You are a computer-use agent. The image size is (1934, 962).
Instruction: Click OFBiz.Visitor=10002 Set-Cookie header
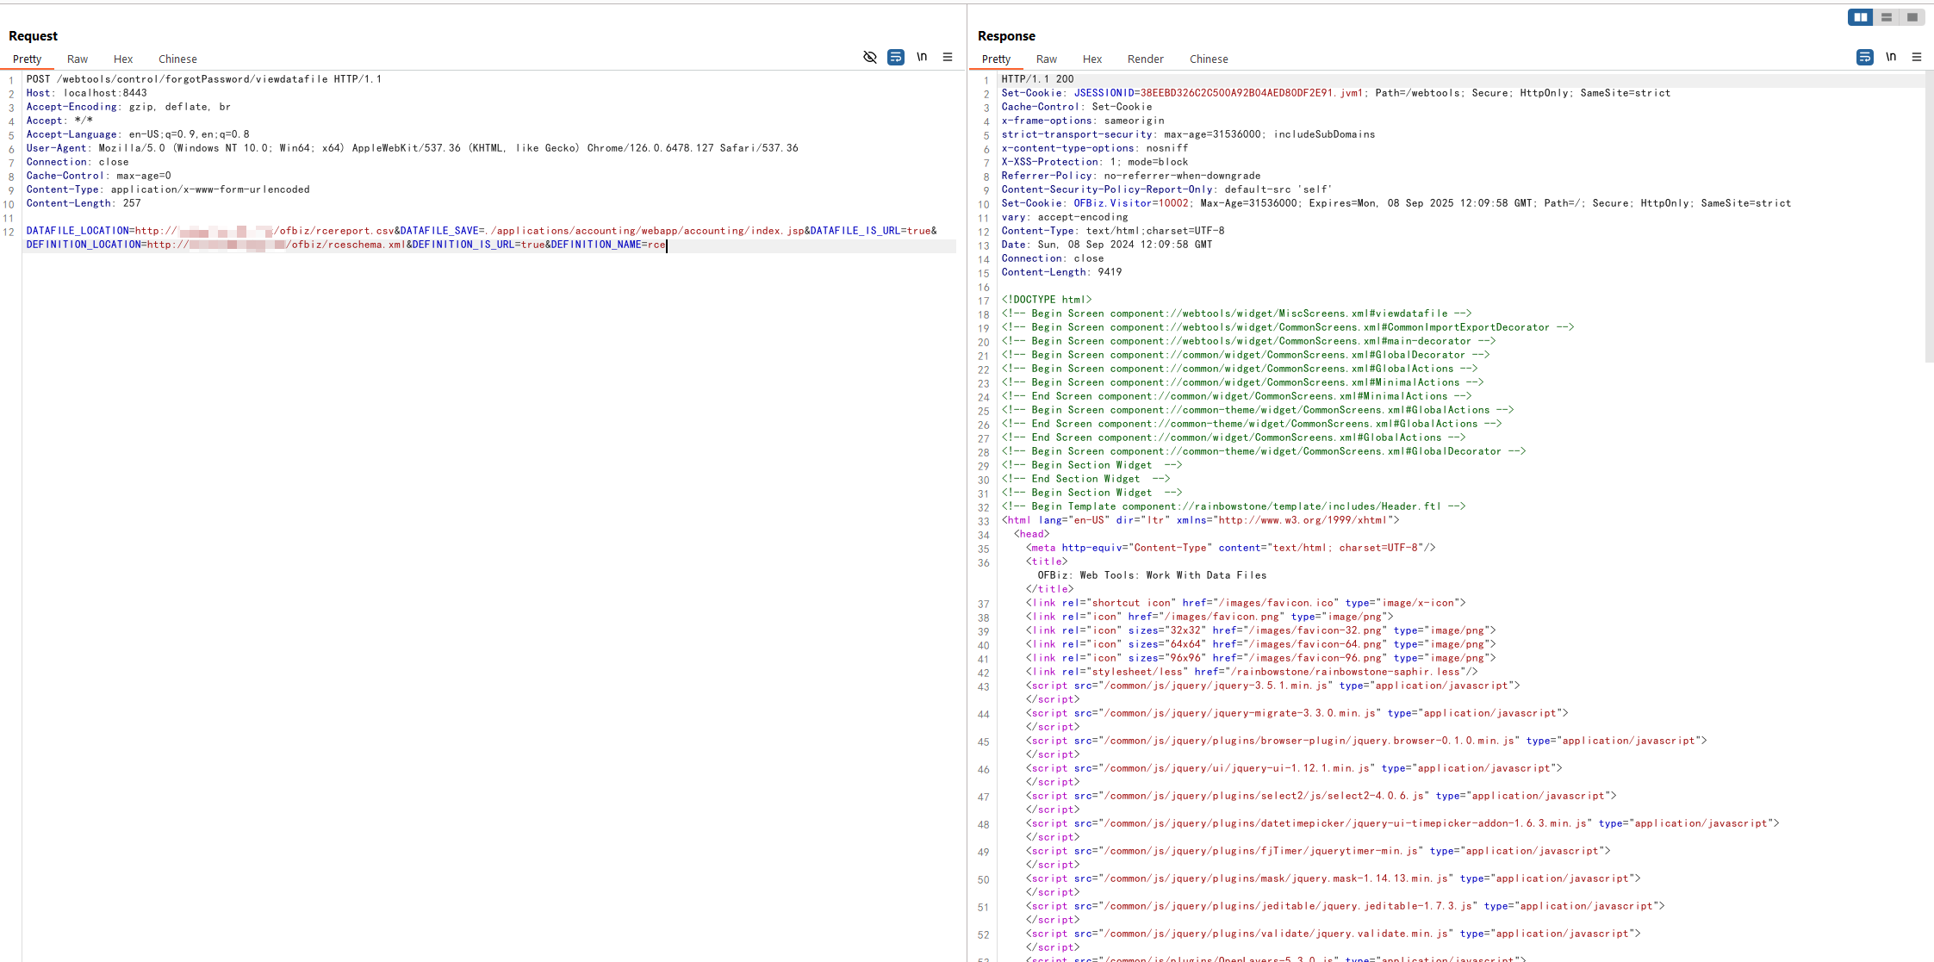tap(1396, 203)
